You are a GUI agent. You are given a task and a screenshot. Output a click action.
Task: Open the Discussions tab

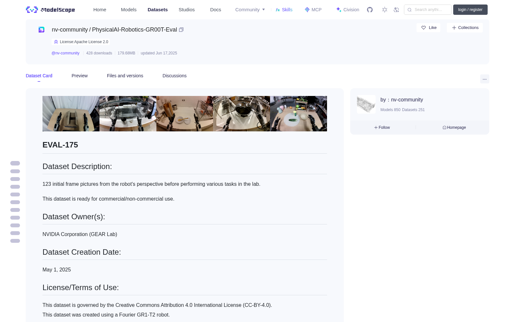pos(174,76)
